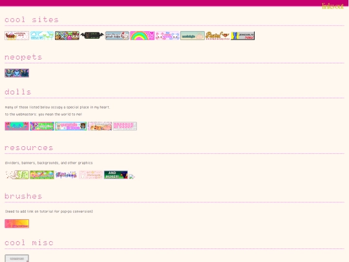Click the grassy green garden banner
Screen dimensions: 349x262
pyautogui.click(x=42, y=175)
